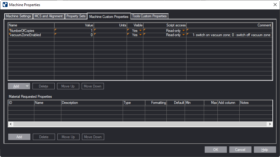Click the Value cell of NumberOfCopies
This screenshot has width=280, height=157.
tap(74, 31)
